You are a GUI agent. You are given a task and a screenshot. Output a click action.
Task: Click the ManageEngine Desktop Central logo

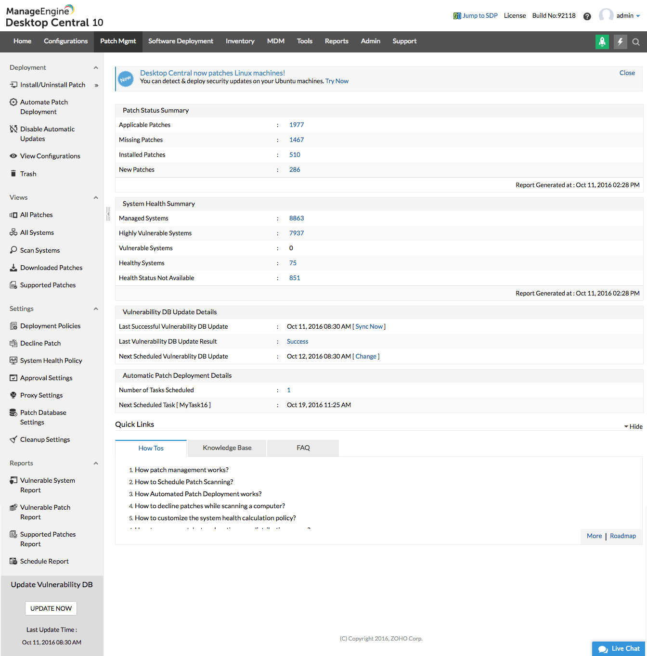coord(54,16)
